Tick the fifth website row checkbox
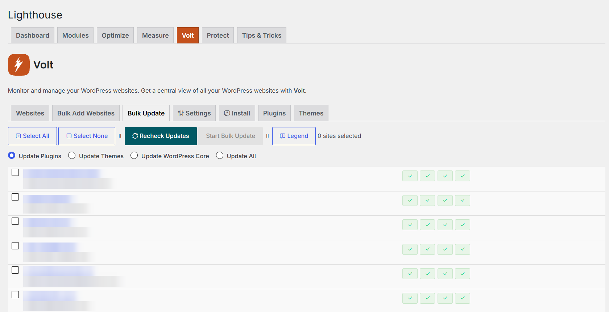Image resolution: width=609 pixels, height=312 pixels. 15,270
